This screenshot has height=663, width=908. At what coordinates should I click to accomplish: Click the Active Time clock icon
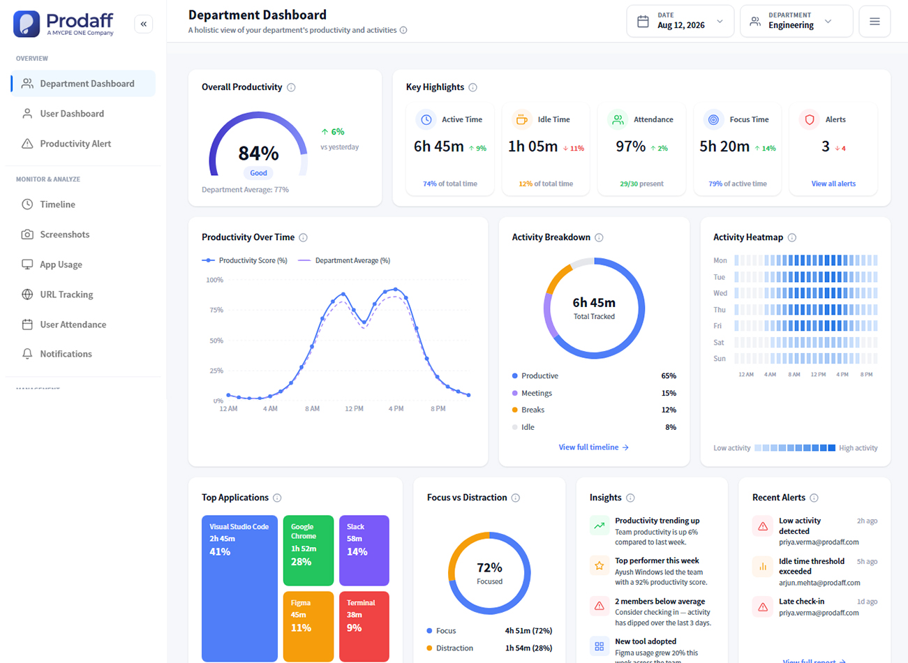coord(426,120)
